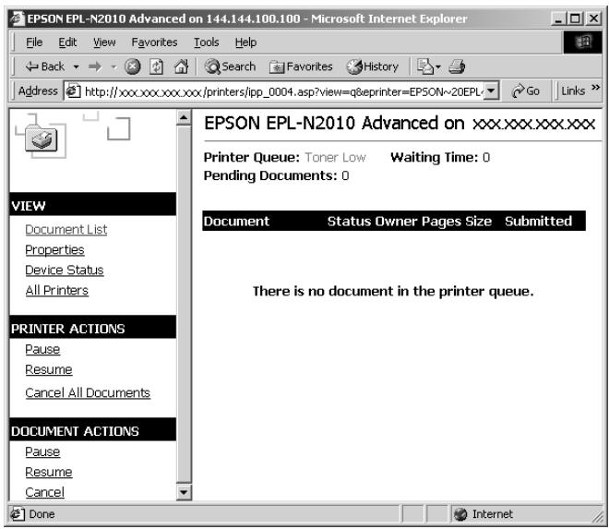The height and width of the screenshot is (529, 609).
Task: Open the All Printers link
Action: (57, 290)
